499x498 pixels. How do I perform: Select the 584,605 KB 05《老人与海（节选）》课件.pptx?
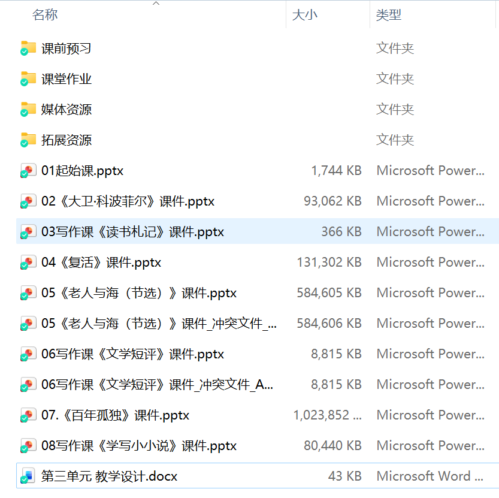point(139,293)
